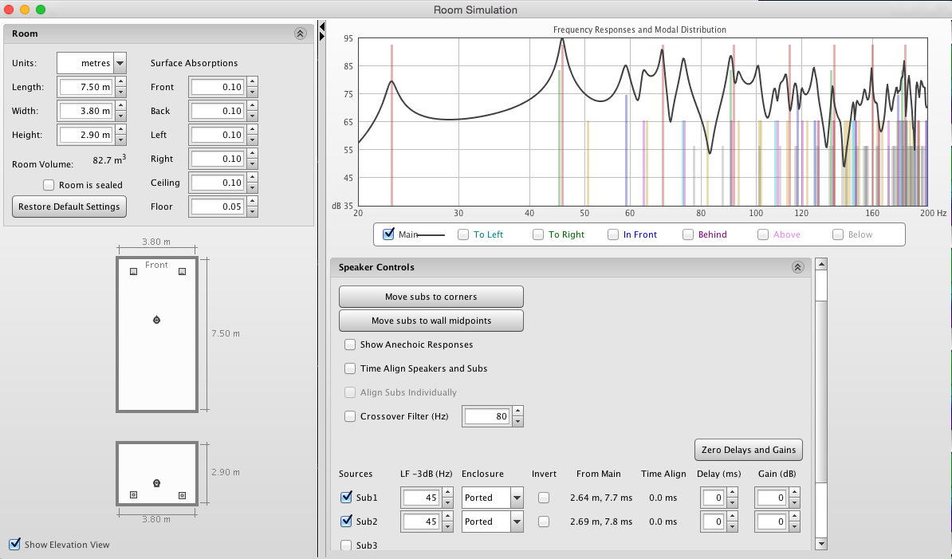Click the right subwoofer icon in elevation view

click(183, 495)
